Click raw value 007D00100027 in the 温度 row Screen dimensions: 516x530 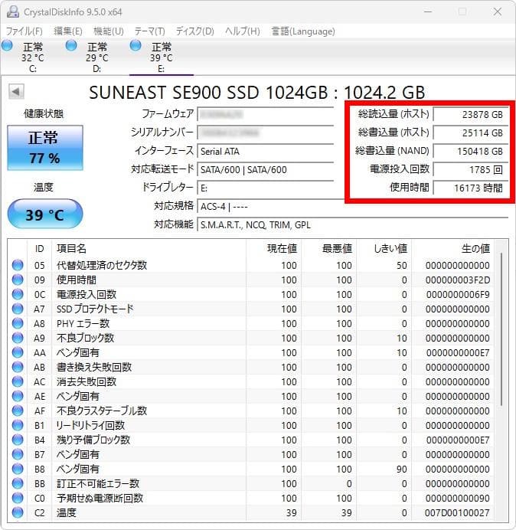coord(457,512)
